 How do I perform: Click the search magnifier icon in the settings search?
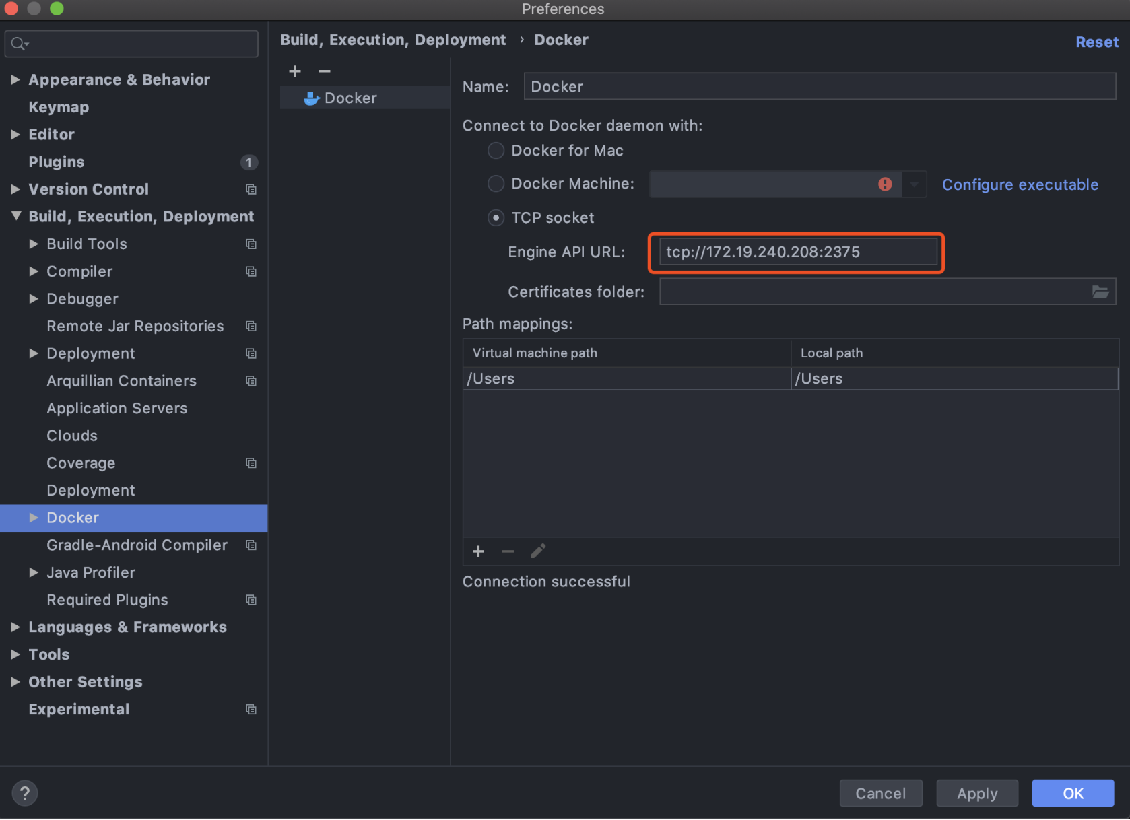[x=20, y=44]
